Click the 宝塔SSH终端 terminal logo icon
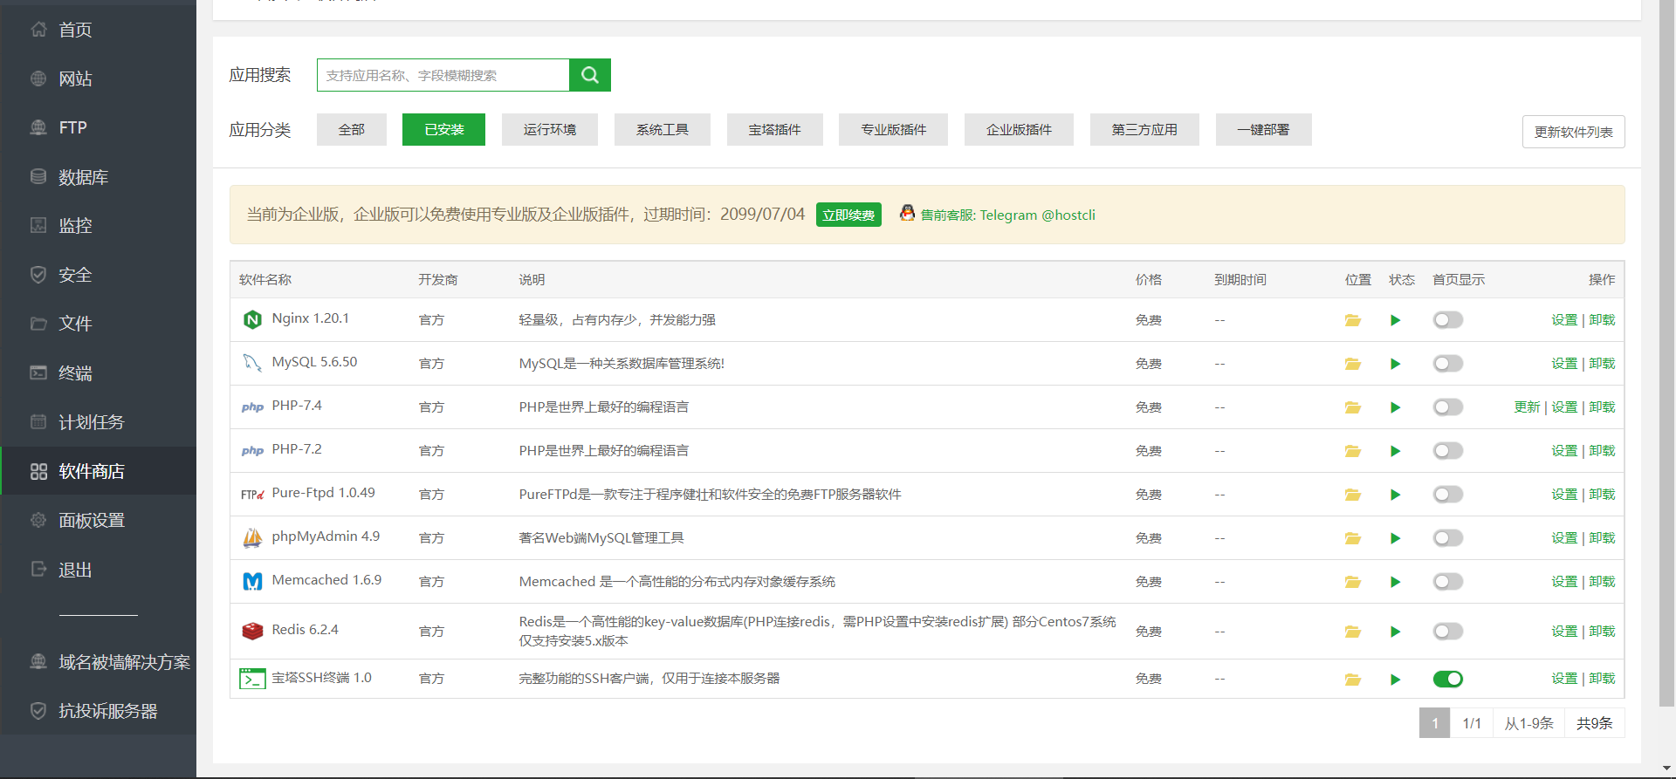This screenshot has height=779, width=1676. tap(252, 678)
